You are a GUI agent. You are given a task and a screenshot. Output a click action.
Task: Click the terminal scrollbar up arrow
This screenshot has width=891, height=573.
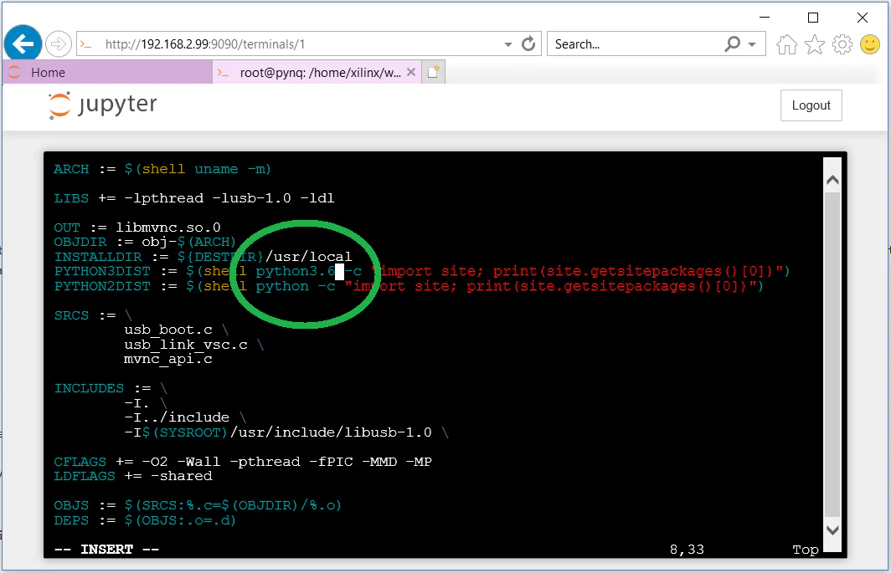click(832, 180)
